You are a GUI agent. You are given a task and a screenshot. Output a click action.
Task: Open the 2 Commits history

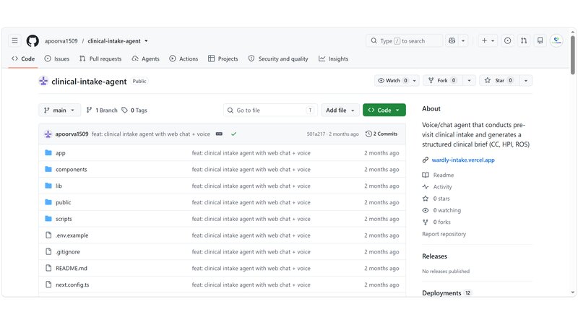381,134
